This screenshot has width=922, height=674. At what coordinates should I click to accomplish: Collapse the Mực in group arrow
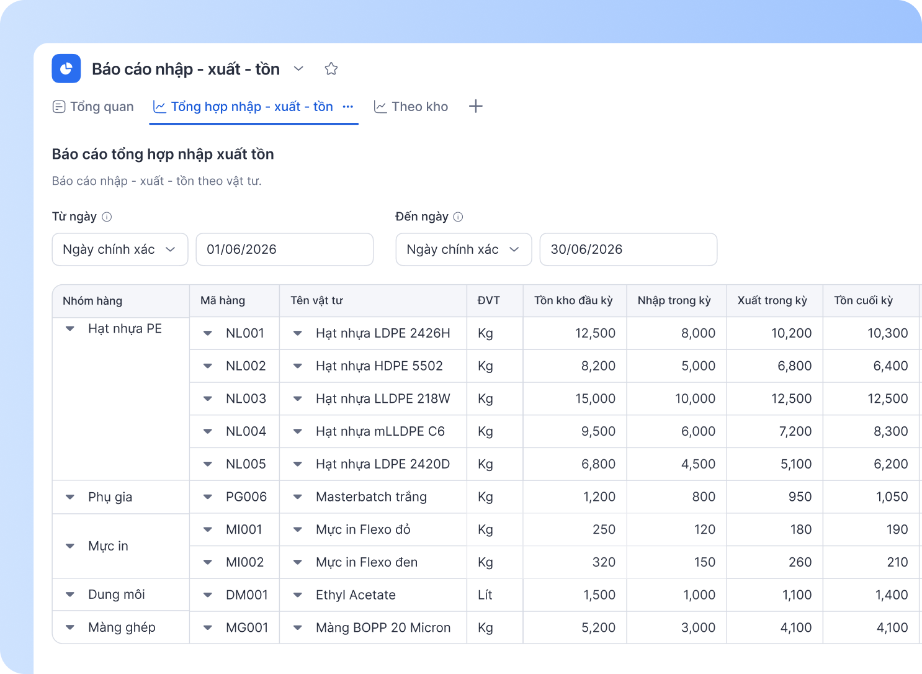(x=70, y=546)
